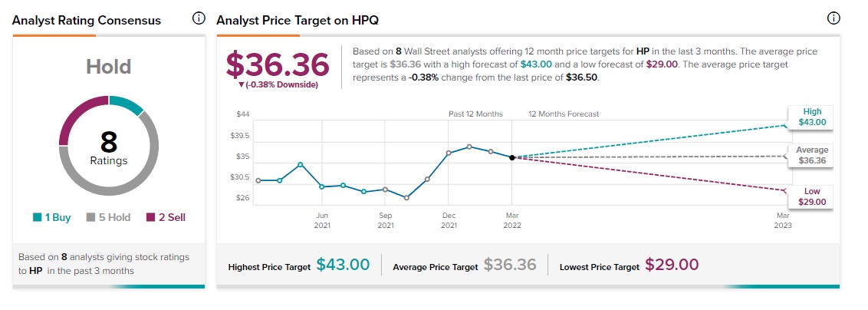Click the Highest Price Target $43.00 value

point(343,265)
